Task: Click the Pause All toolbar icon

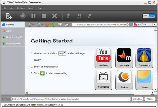Action: point(79,16)
